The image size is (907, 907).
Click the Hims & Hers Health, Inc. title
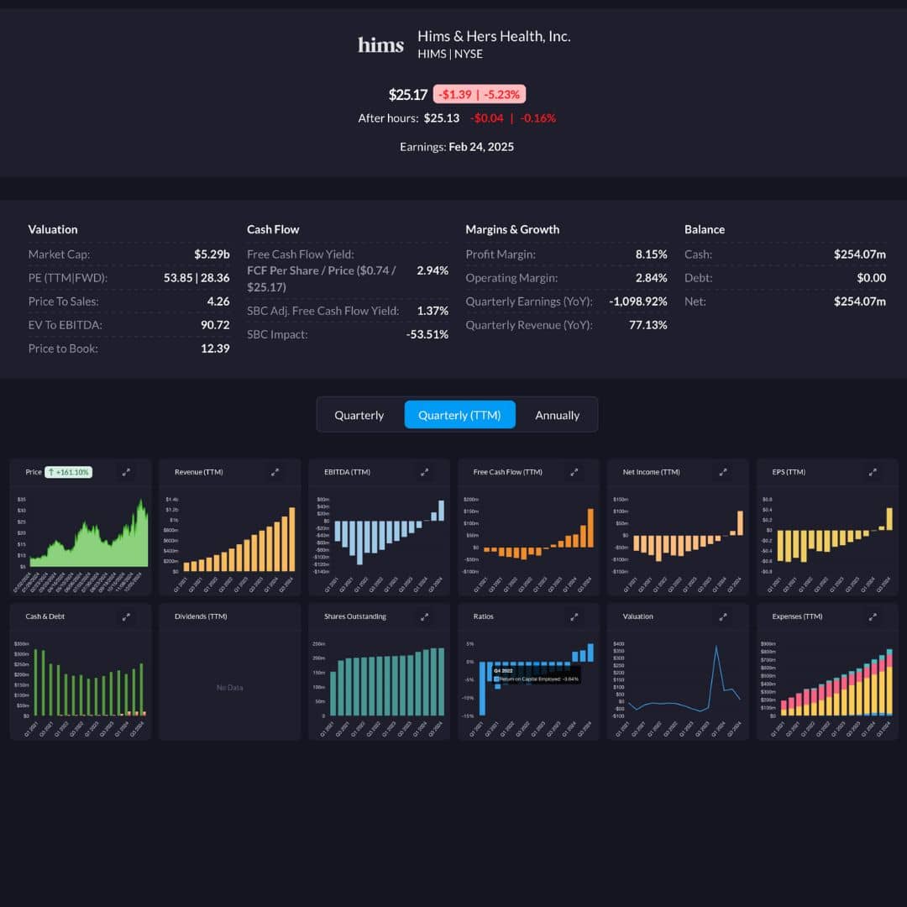pos(494,36)
